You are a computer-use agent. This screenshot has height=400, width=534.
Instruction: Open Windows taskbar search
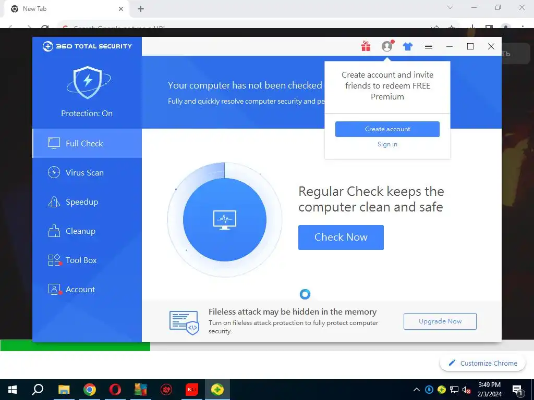click(x=38, y=390)
